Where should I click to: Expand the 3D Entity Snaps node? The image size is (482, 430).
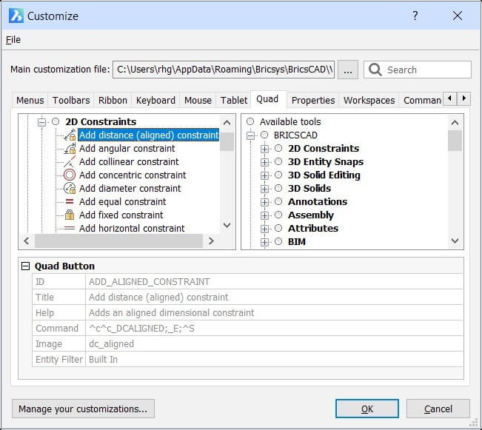click(x=264, y=162)
